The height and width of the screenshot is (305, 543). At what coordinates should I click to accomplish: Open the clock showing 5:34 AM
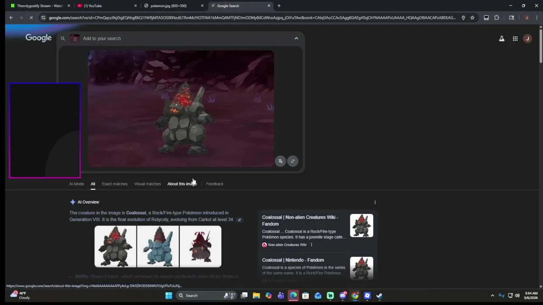pyautogui.click(x=531, y=296)
